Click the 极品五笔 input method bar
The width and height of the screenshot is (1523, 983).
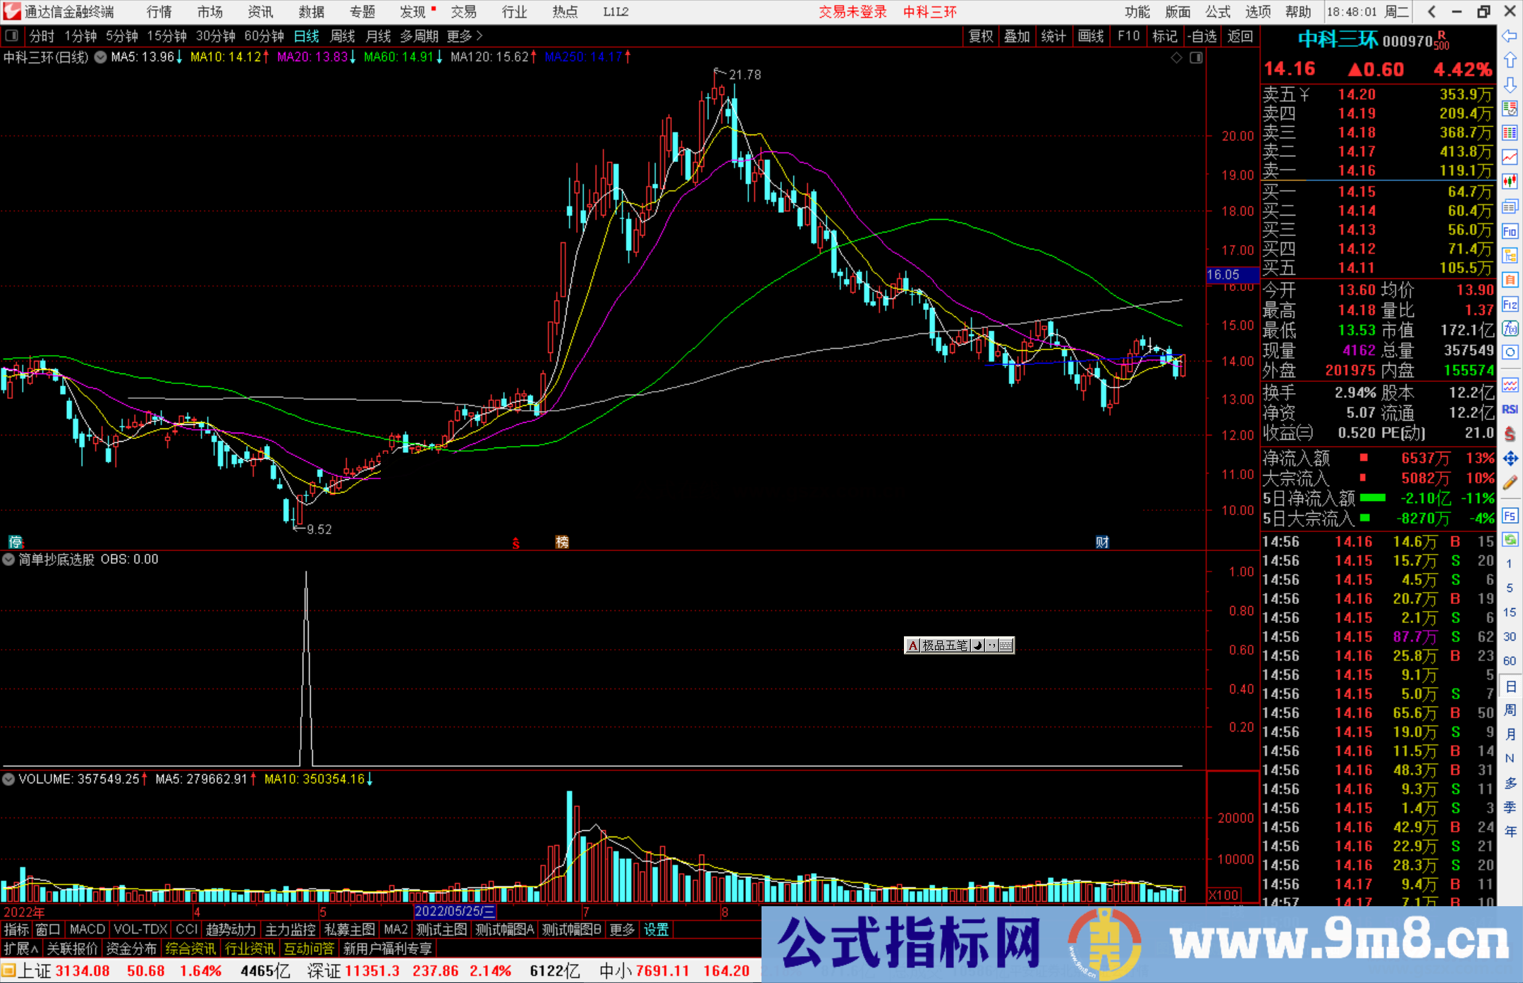tap(959, 645)
